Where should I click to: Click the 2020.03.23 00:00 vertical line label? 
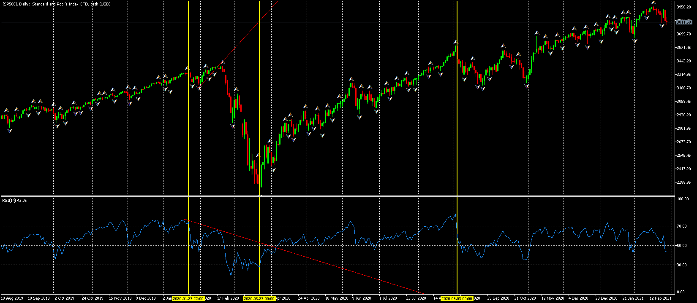(259, 298)
